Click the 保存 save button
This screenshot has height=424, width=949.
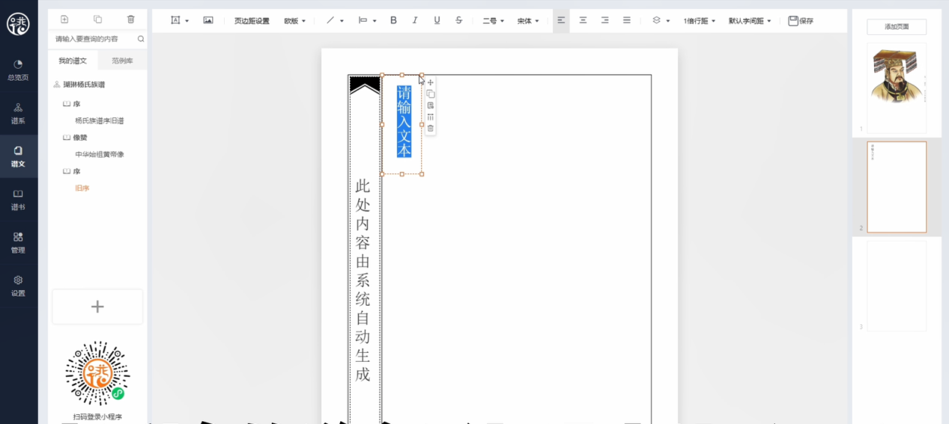801,21
